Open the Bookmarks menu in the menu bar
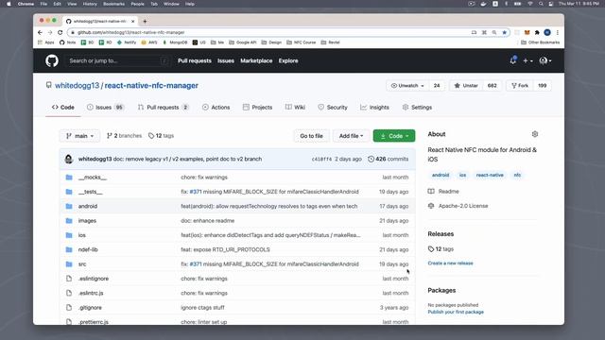The height and width of the screenshot is (340, 605). click(113, 4)
